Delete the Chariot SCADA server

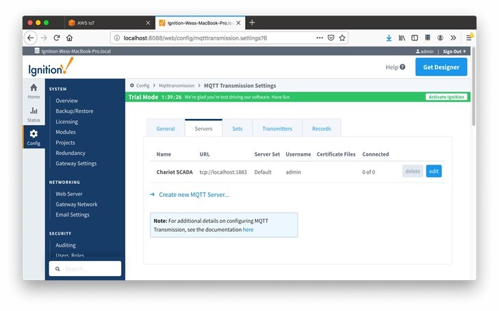pyautogui.click(x=413, y=172)
